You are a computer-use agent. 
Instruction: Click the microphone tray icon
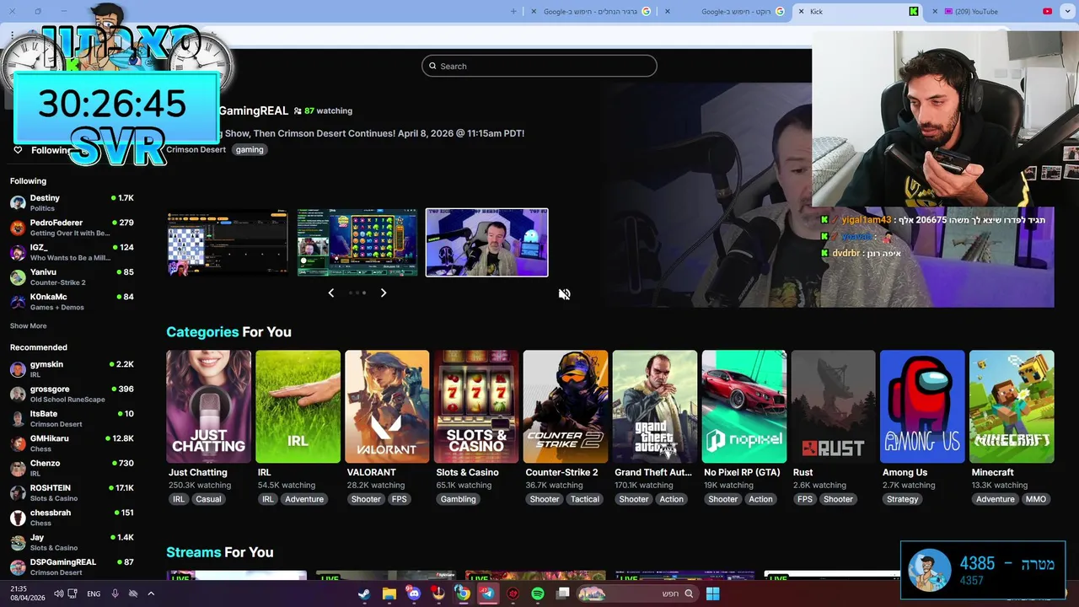coord(115,594)
